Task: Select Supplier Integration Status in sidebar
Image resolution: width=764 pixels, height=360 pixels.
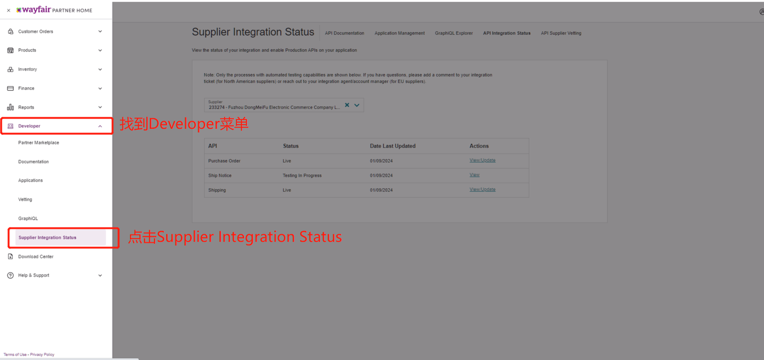Action: coord(60,238)
